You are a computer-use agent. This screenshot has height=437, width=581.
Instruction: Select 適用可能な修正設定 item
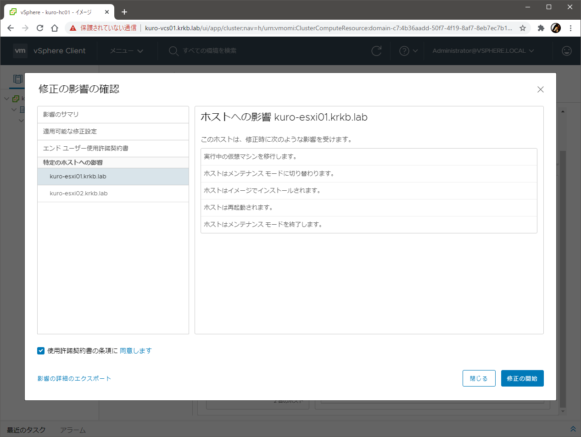tap(113, 132)
